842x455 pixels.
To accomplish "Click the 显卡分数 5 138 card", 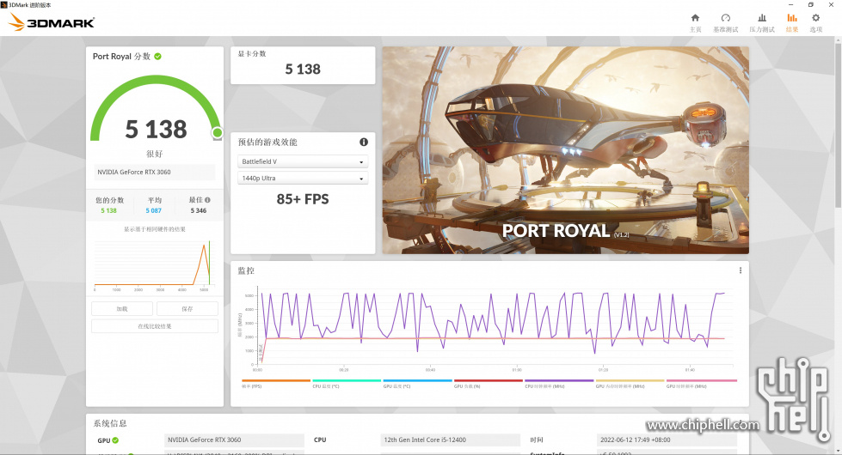I will 303,65.
